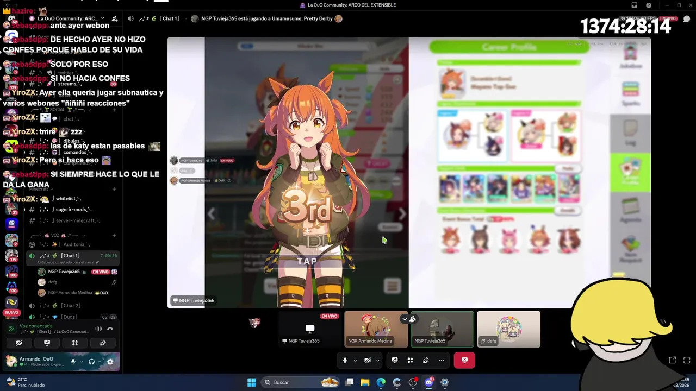Image resolution: width=696 pixels, height=391 pixels.
Task: Select NGP Armando Medina participant tile
Action: [x=376, y=329]
